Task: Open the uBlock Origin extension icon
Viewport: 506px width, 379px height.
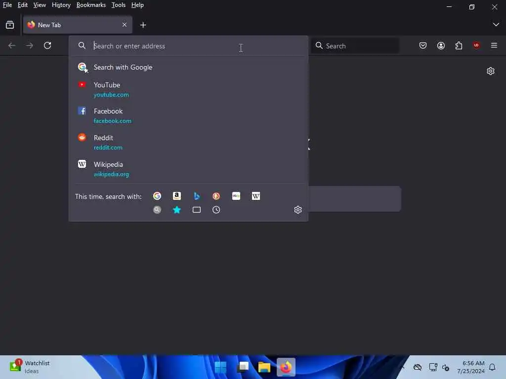Action: point(476,45)
